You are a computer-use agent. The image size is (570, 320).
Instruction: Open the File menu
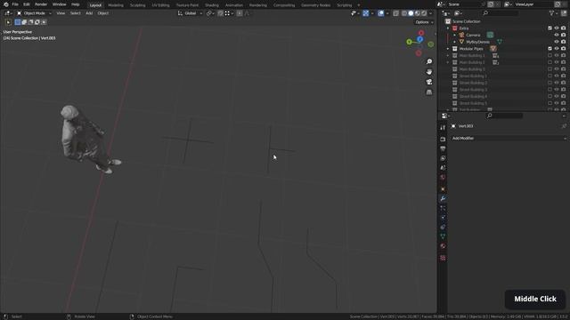pos(15,4)
